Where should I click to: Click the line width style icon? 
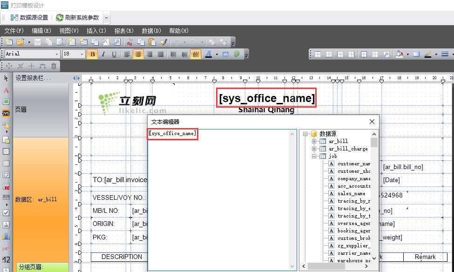coord(445,54)
